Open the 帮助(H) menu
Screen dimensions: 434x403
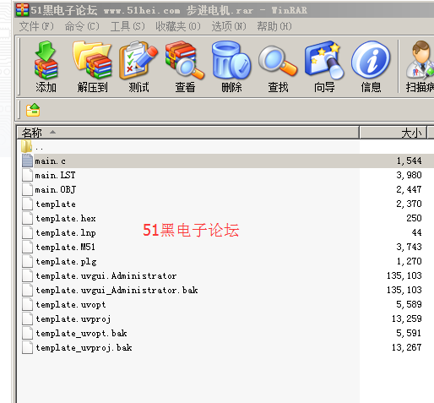pos(274,26)
